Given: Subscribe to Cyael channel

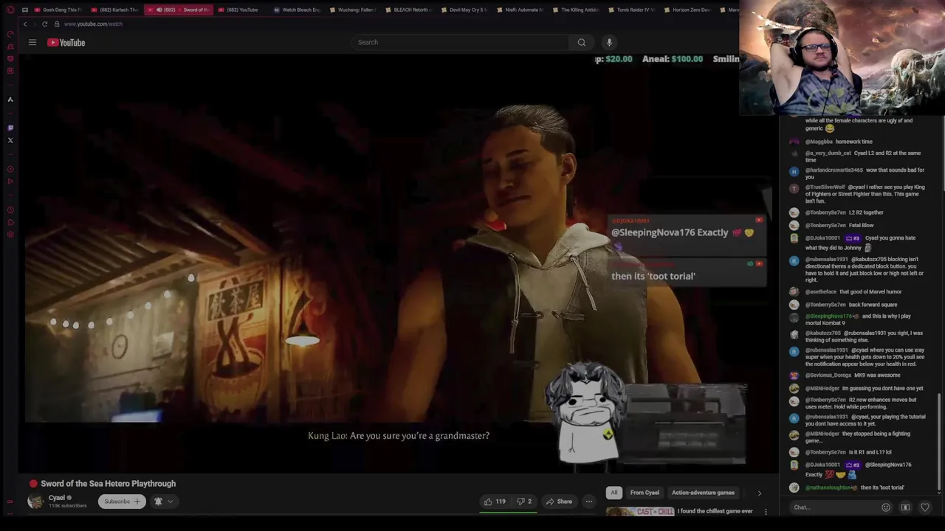Looking at the screenshot, I should coord(122,502).
